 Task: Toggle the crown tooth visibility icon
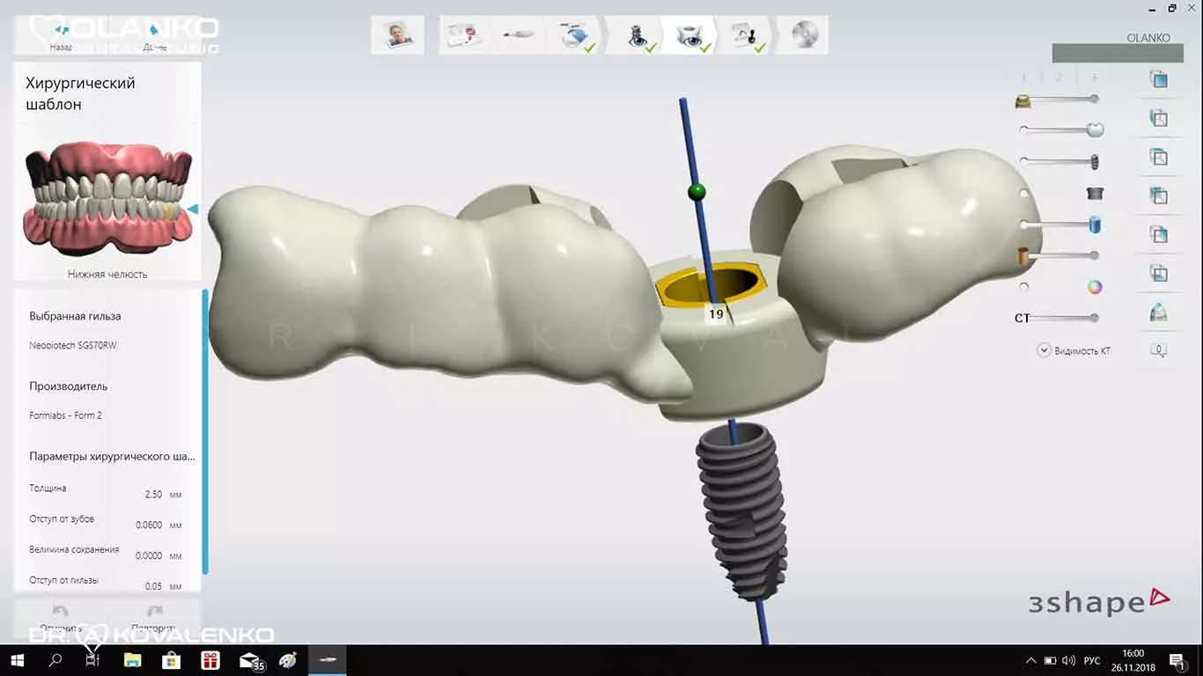point(1095,130)
